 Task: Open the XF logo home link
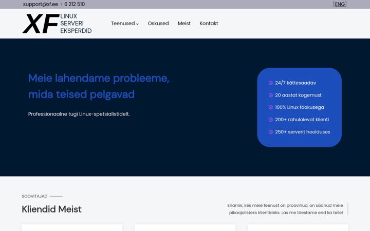pos(41,23)
